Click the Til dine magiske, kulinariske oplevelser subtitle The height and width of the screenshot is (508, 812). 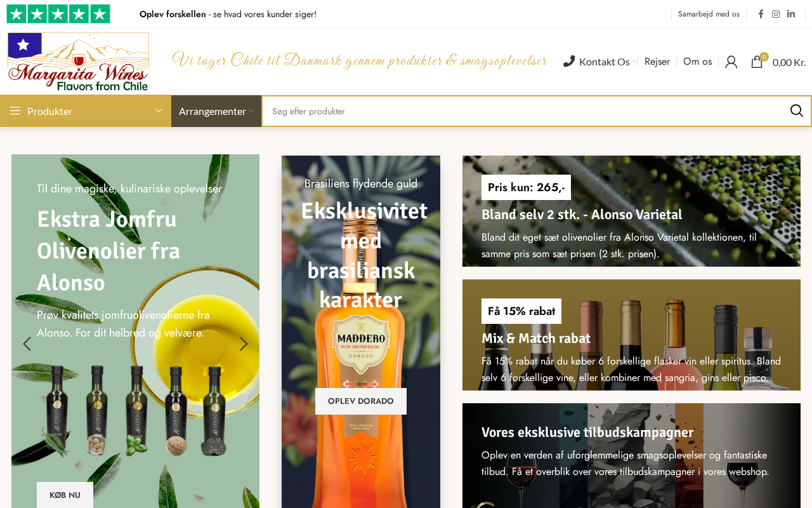129,189
